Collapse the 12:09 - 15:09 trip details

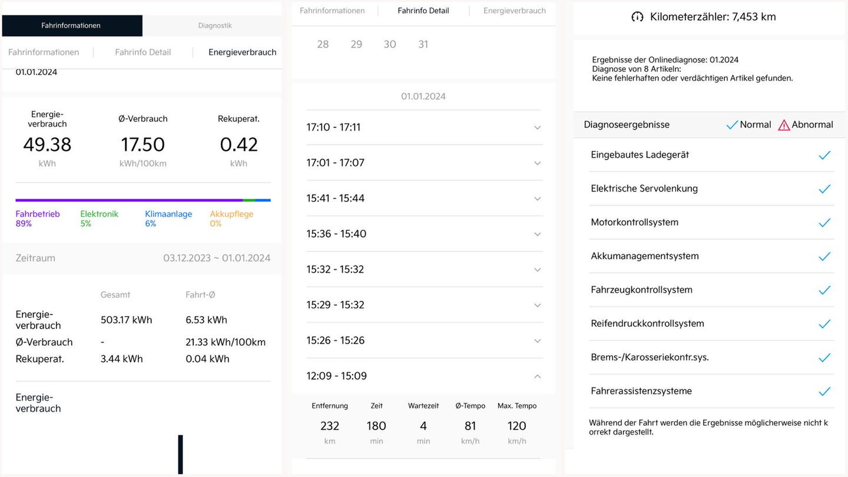pyautogui.click(x=537, y=376)
